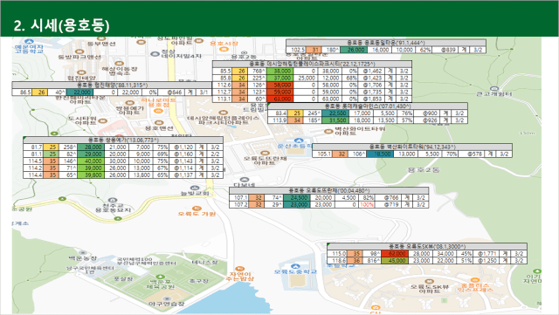Image resolution: width=559 pixels, height=315 pixels.
Task: Select the 용호동 롯데캐슬마인스 table header
Action: click(x=368, y=106)
